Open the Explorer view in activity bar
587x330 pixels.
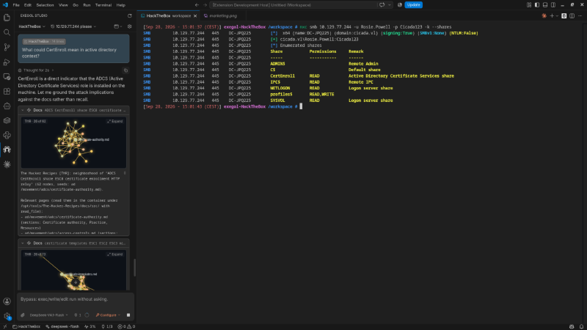pos(7,18)
